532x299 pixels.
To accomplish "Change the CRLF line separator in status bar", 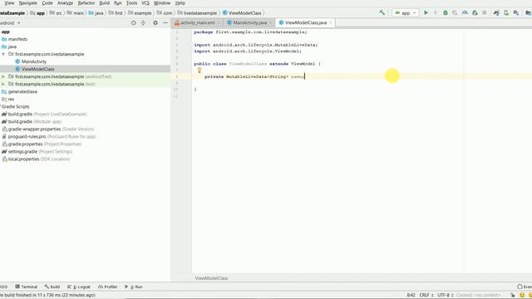I will point(426,296).
